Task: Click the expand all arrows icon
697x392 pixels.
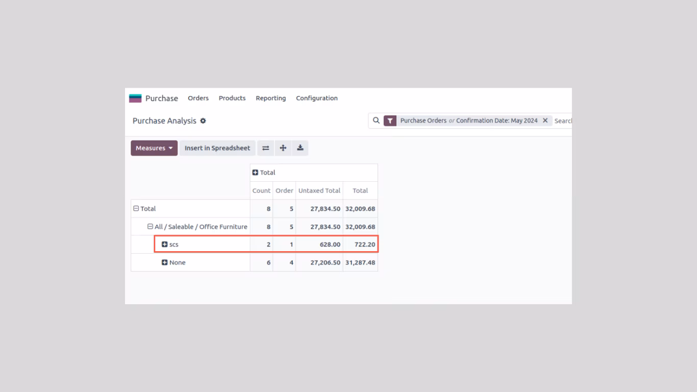Action: [x=283, y=148]
